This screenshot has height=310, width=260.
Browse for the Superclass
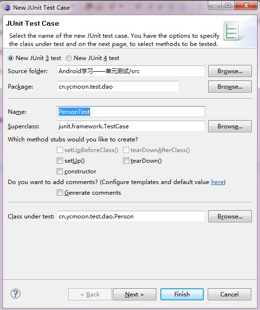tap(230, 126)
